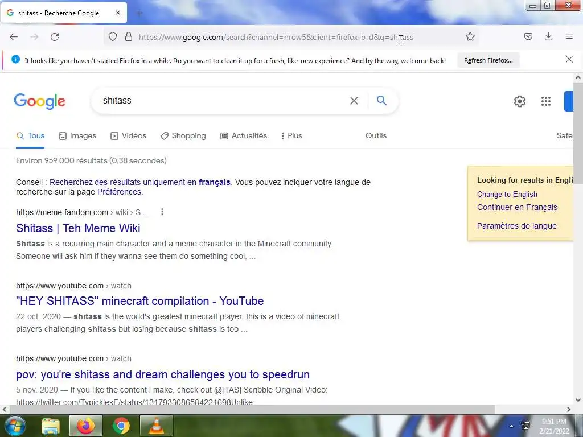Click the network tray icon

tap(525, 426)
